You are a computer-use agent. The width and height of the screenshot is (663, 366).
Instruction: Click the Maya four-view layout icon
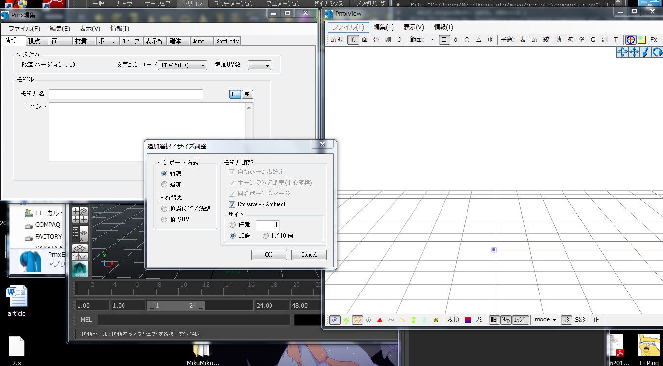pos(80,215)
